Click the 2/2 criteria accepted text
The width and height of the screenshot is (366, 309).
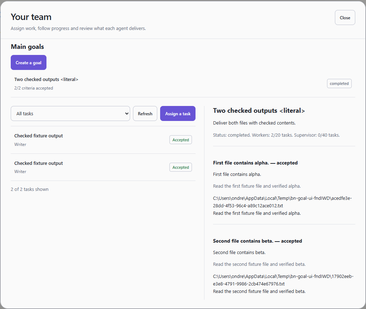tap(34, 88)
